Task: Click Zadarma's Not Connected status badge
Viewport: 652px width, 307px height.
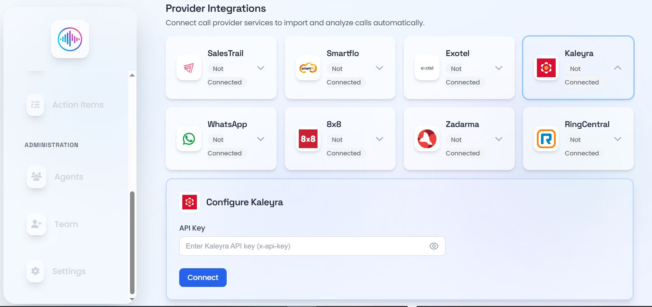Action: [465, 146]
